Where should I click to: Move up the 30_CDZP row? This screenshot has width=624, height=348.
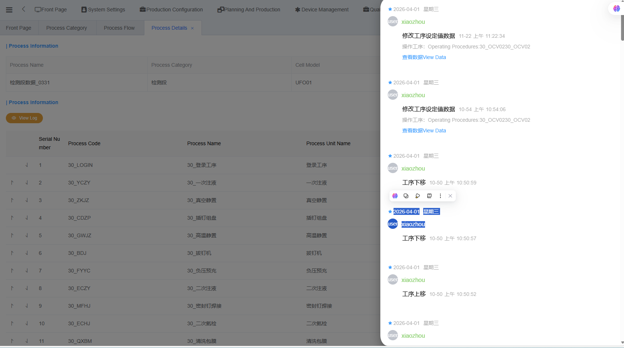click(12, 218)
